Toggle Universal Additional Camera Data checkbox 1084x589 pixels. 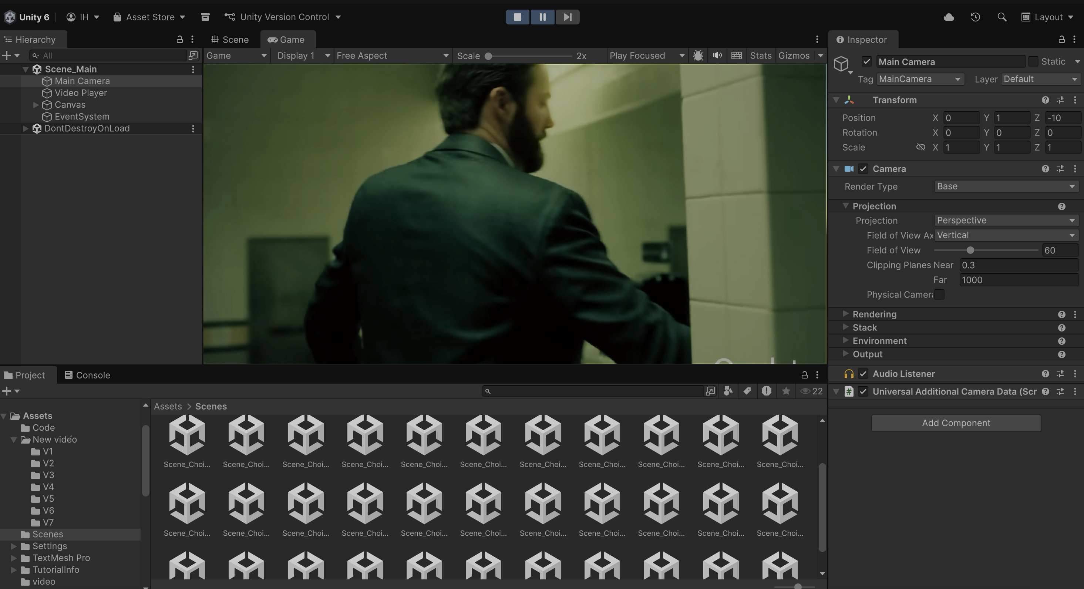pos(863,392)
